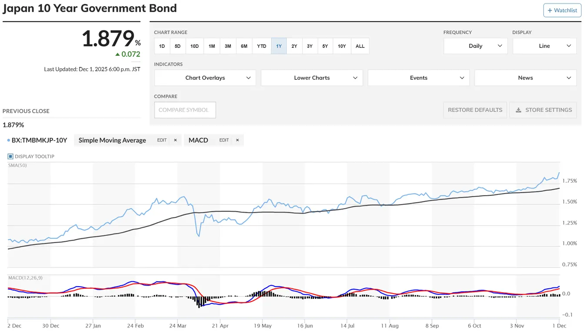This screenshot has width=585, height=334.
Task: Select the 5D chart range
Action: pos(177,46)
